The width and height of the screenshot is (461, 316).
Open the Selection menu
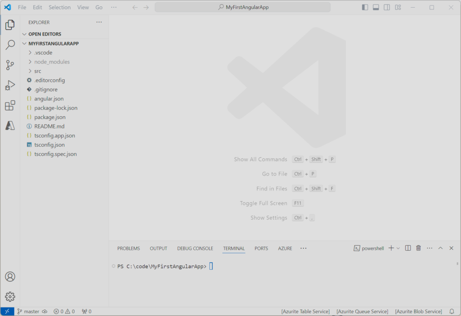coord(59,7)
